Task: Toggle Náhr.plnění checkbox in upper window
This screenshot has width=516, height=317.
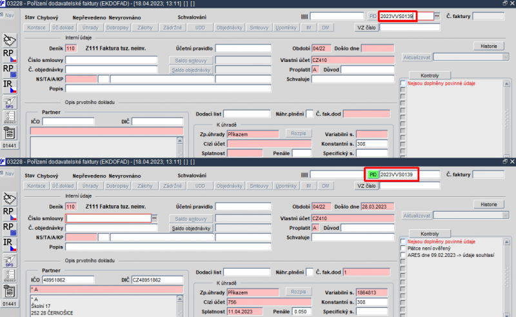Action: point(310,114)
